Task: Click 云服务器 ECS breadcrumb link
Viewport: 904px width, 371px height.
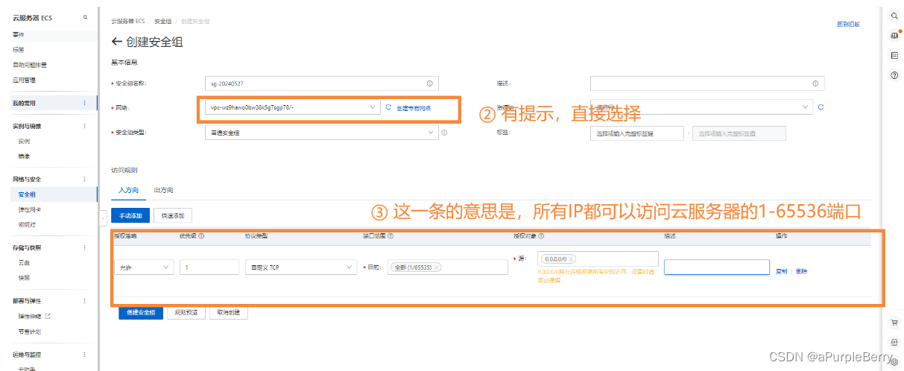Action: [x=127, y=22]
